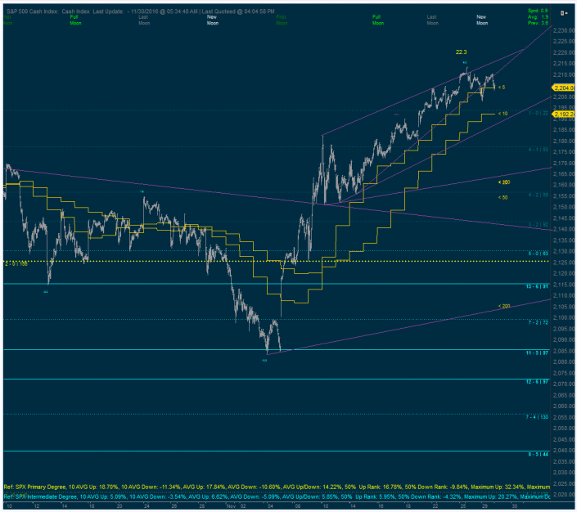
Task: Click the '3 - 2 | 92' level label
Action: pyautogui.click(x=539, y=224)
